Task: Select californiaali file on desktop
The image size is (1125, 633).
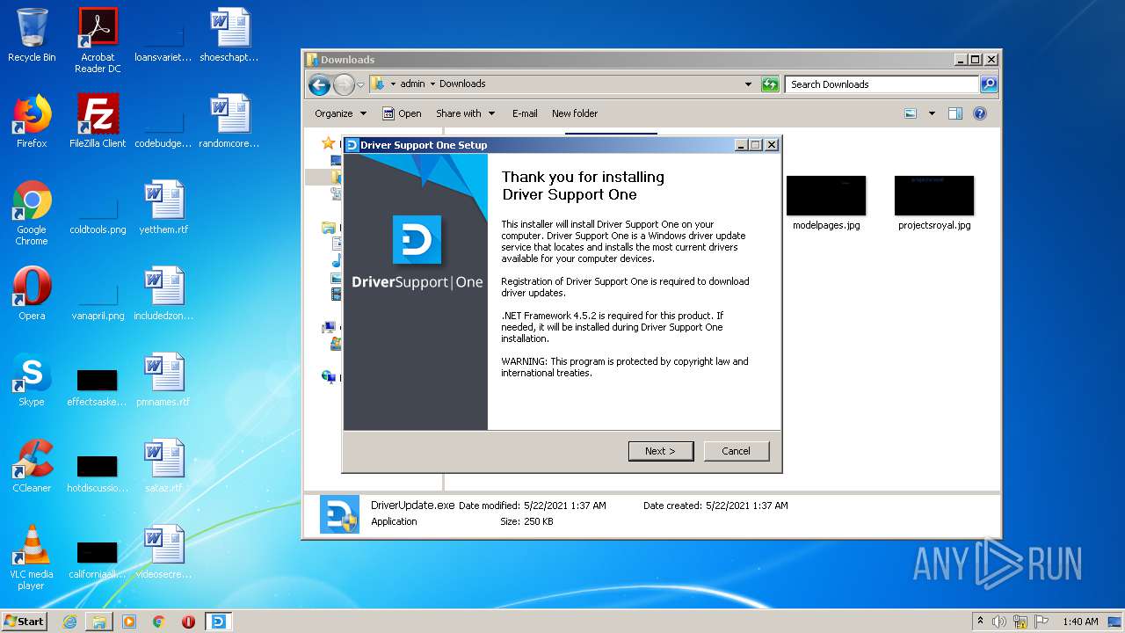Action: 98,557
